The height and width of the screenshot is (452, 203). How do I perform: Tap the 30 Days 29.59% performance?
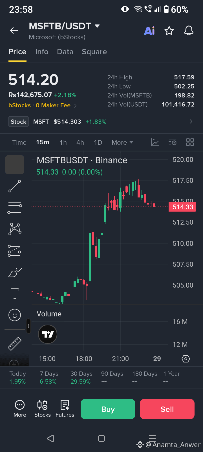click(81, 377)
